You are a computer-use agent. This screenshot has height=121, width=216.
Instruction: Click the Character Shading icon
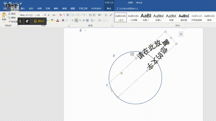click(x=63, y=20)
